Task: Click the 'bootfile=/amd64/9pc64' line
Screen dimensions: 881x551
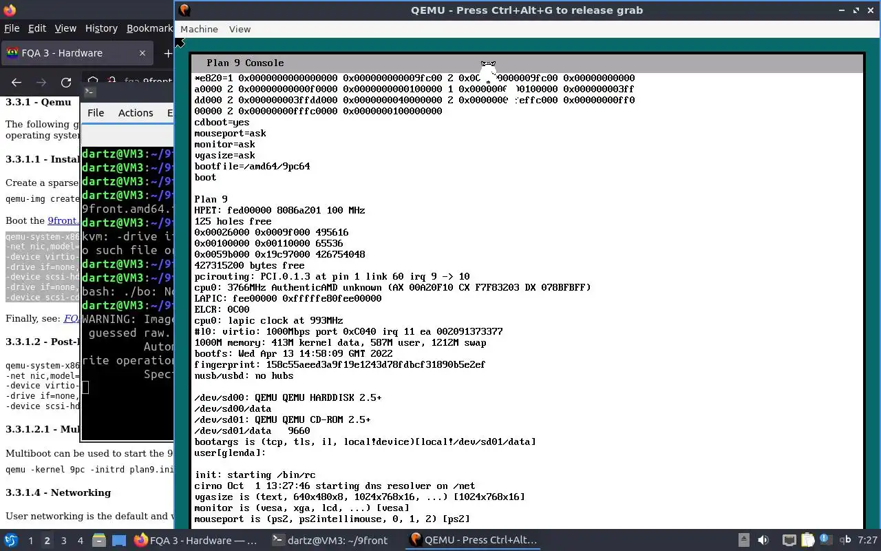Action: 252,166
